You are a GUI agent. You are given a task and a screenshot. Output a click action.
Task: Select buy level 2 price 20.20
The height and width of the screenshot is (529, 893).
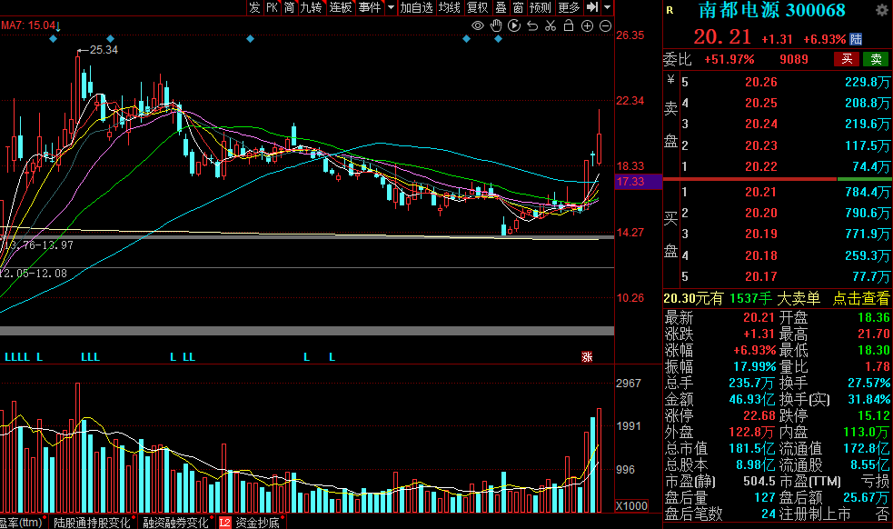click(x=761, y=214)
